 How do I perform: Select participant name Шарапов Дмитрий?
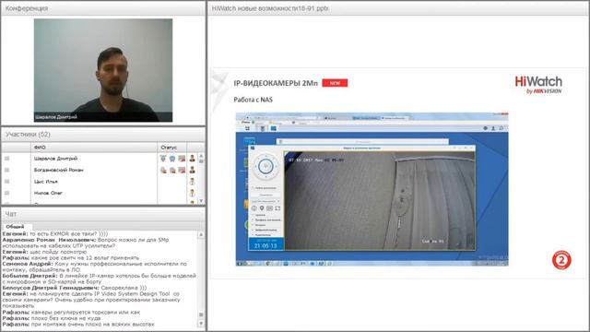[55, 159]
